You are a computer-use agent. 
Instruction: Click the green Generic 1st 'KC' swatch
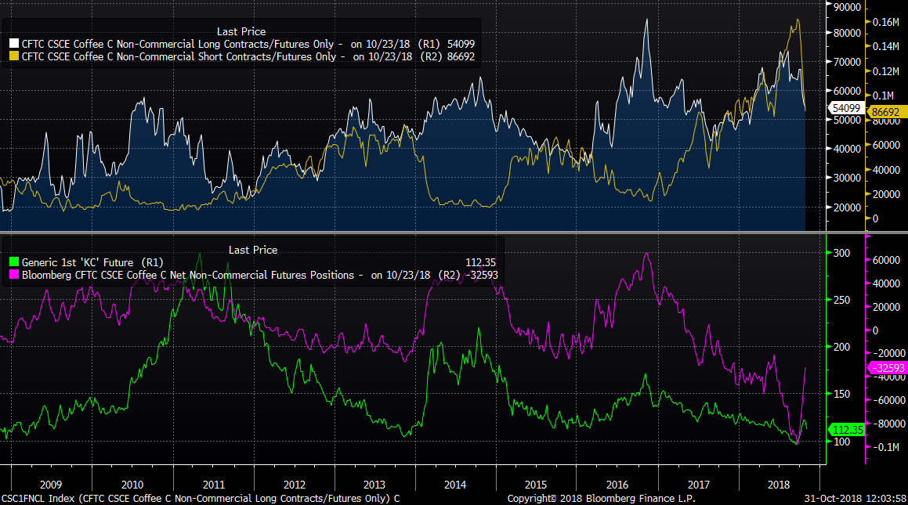[13, 262]
